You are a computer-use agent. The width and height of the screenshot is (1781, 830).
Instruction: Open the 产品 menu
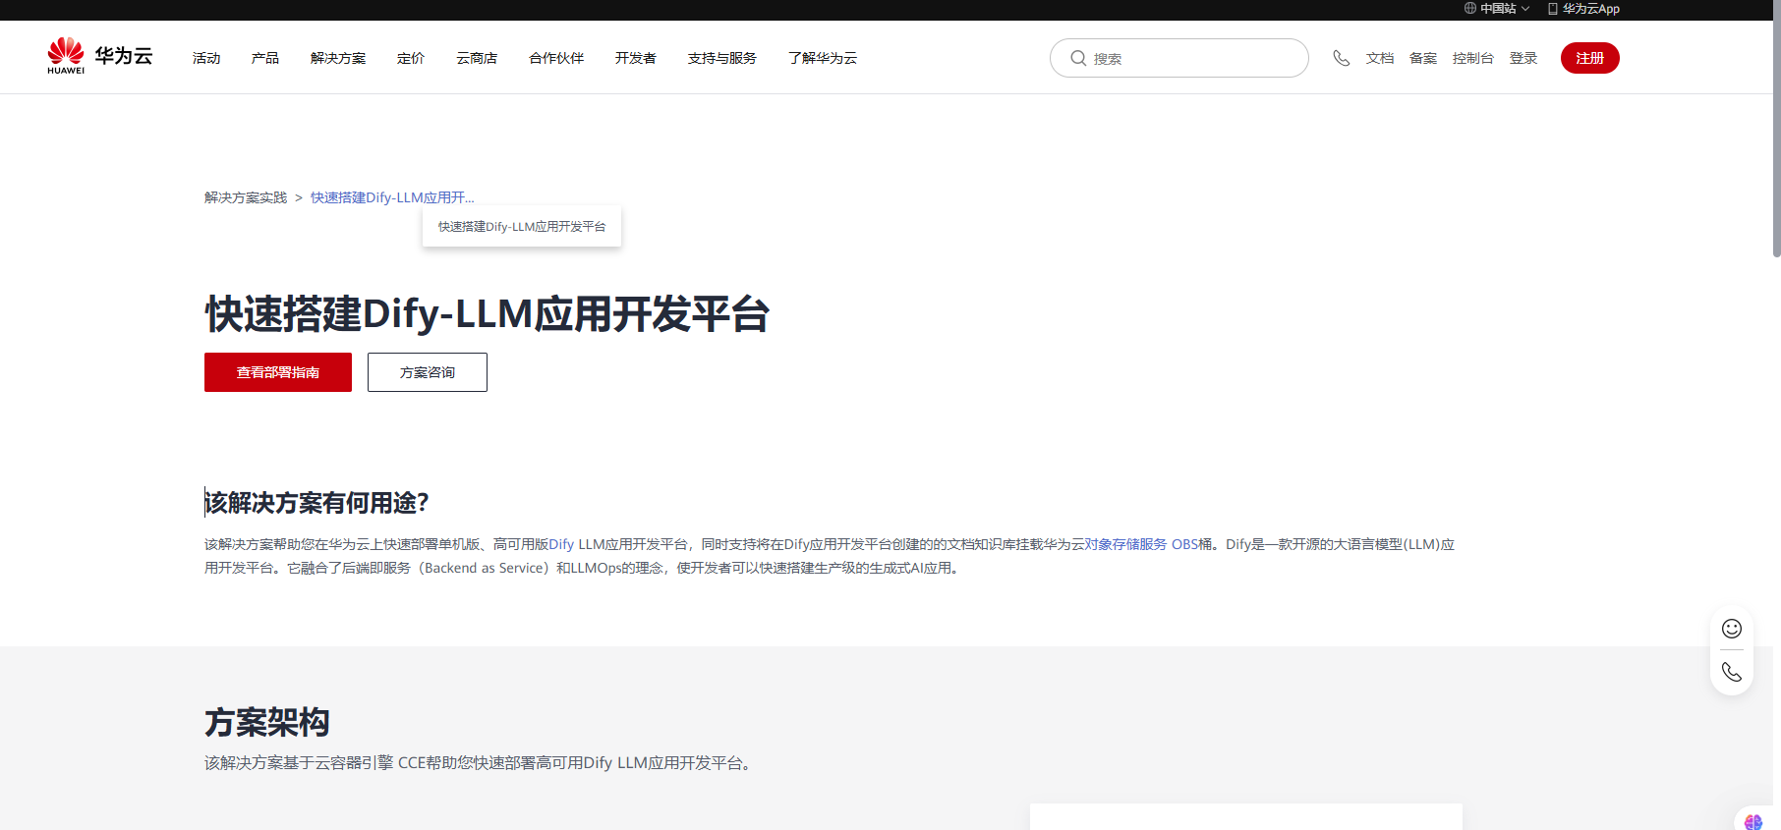coord(265,58)
